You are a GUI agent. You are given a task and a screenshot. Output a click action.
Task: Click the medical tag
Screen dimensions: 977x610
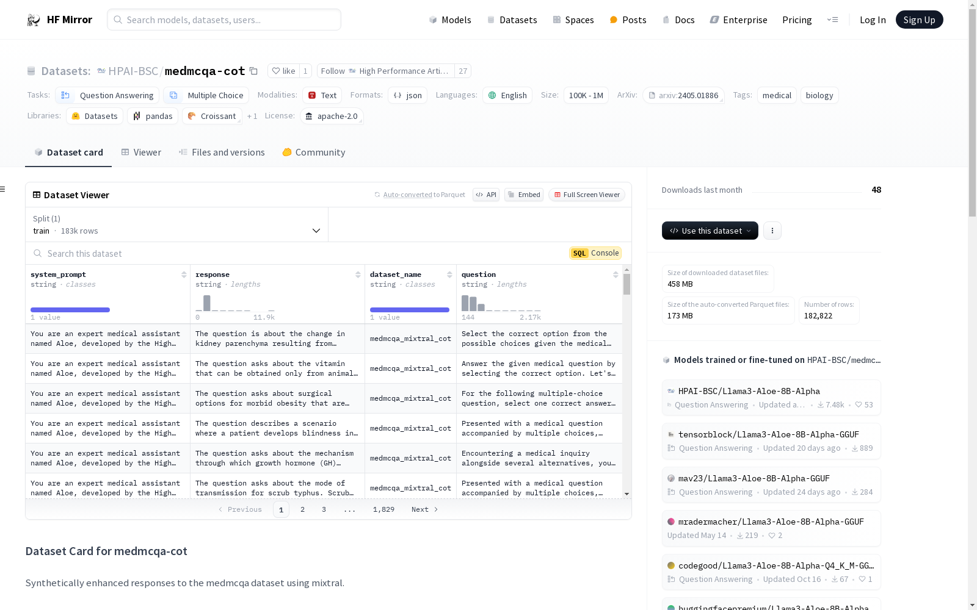[x=777, y=95]
